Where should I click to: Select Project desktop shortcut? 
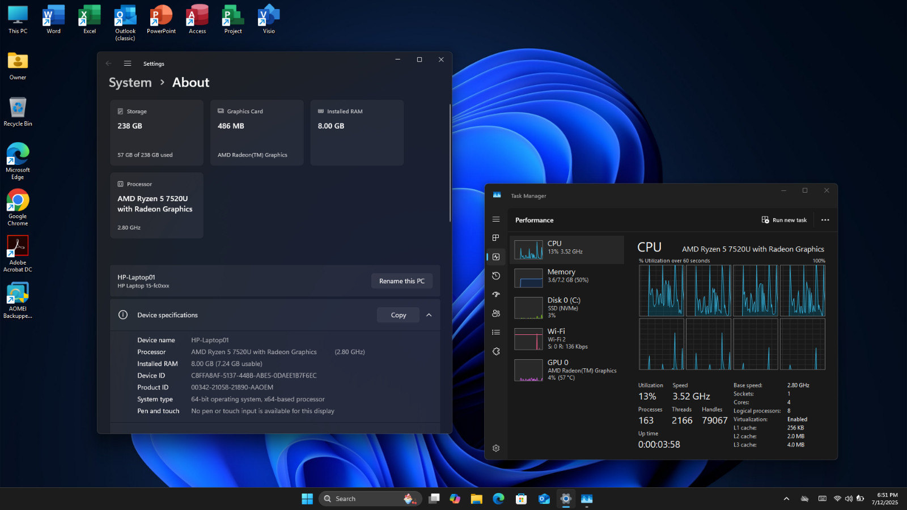[x=233, y=20]
